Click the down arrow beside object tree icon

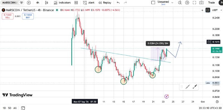pyautogui.click(x=202, y=10)
